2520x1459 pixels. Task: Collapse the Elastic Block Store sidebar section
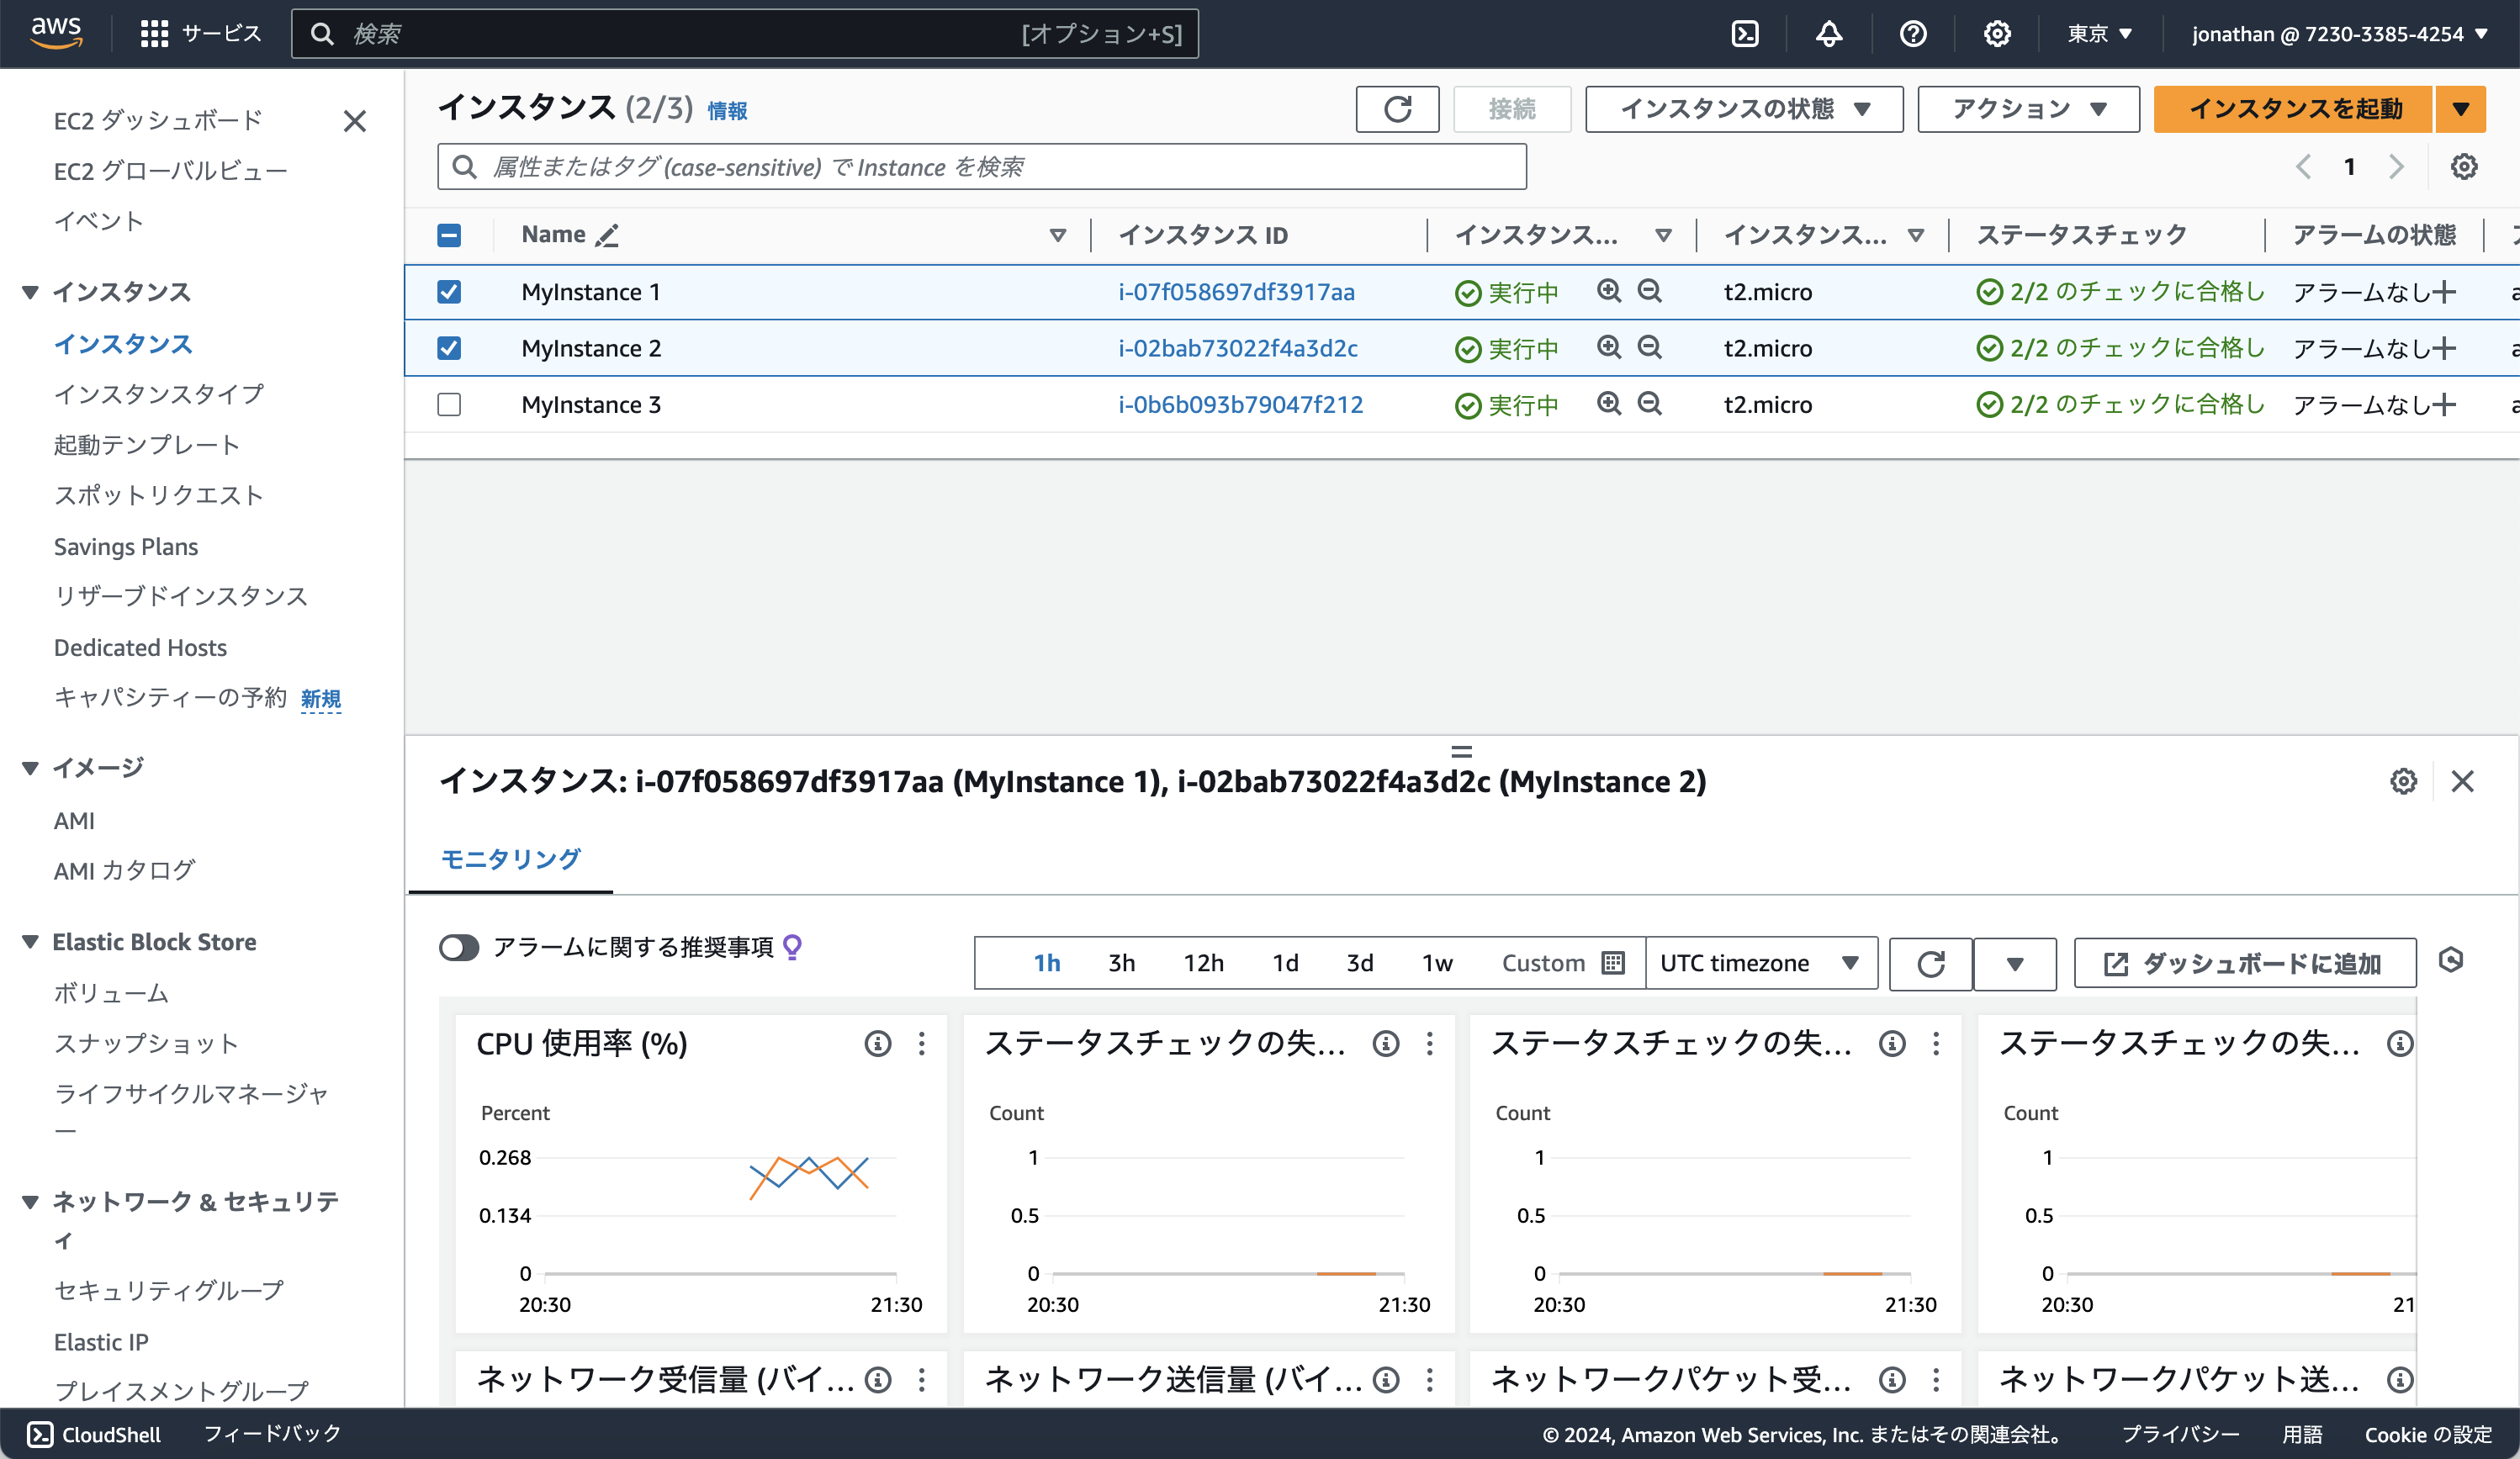(31, 941)
